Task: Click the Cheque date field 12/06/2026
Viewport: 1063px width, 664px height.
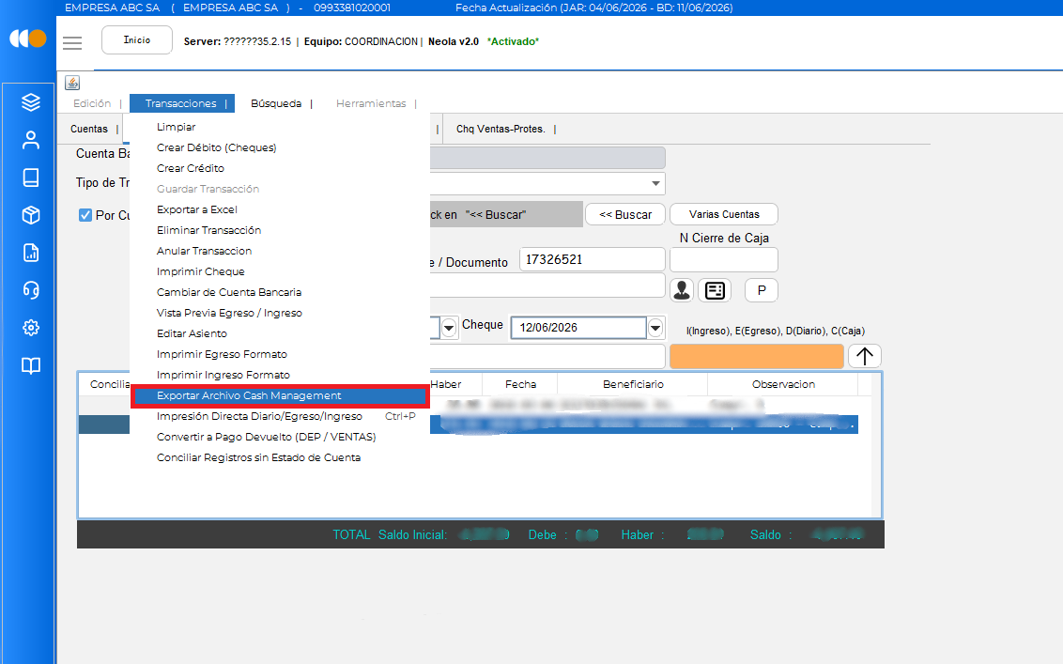Action: pyautogui.click(x=578, y=328)
